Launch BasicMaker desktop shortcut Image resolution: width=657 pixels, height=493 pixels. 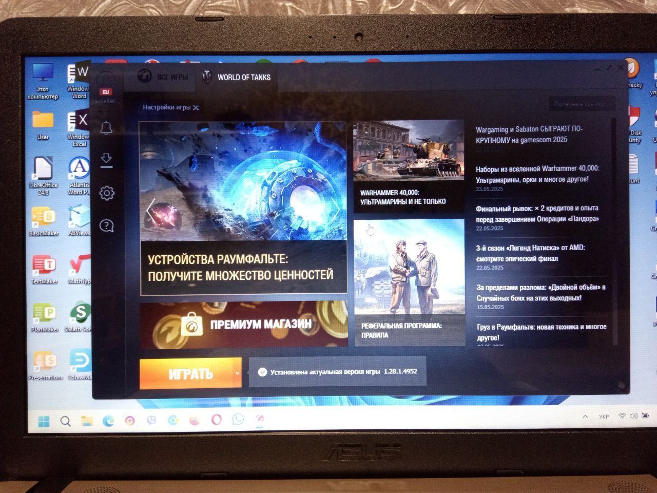pos(44,221)
